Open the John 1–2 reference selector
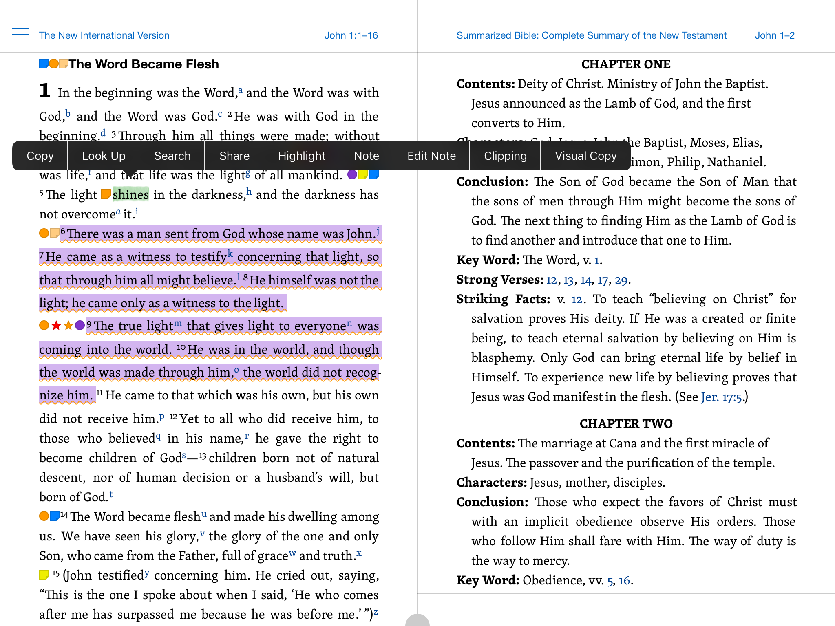Viewport: 835px width, 626px height. [774, 35]
